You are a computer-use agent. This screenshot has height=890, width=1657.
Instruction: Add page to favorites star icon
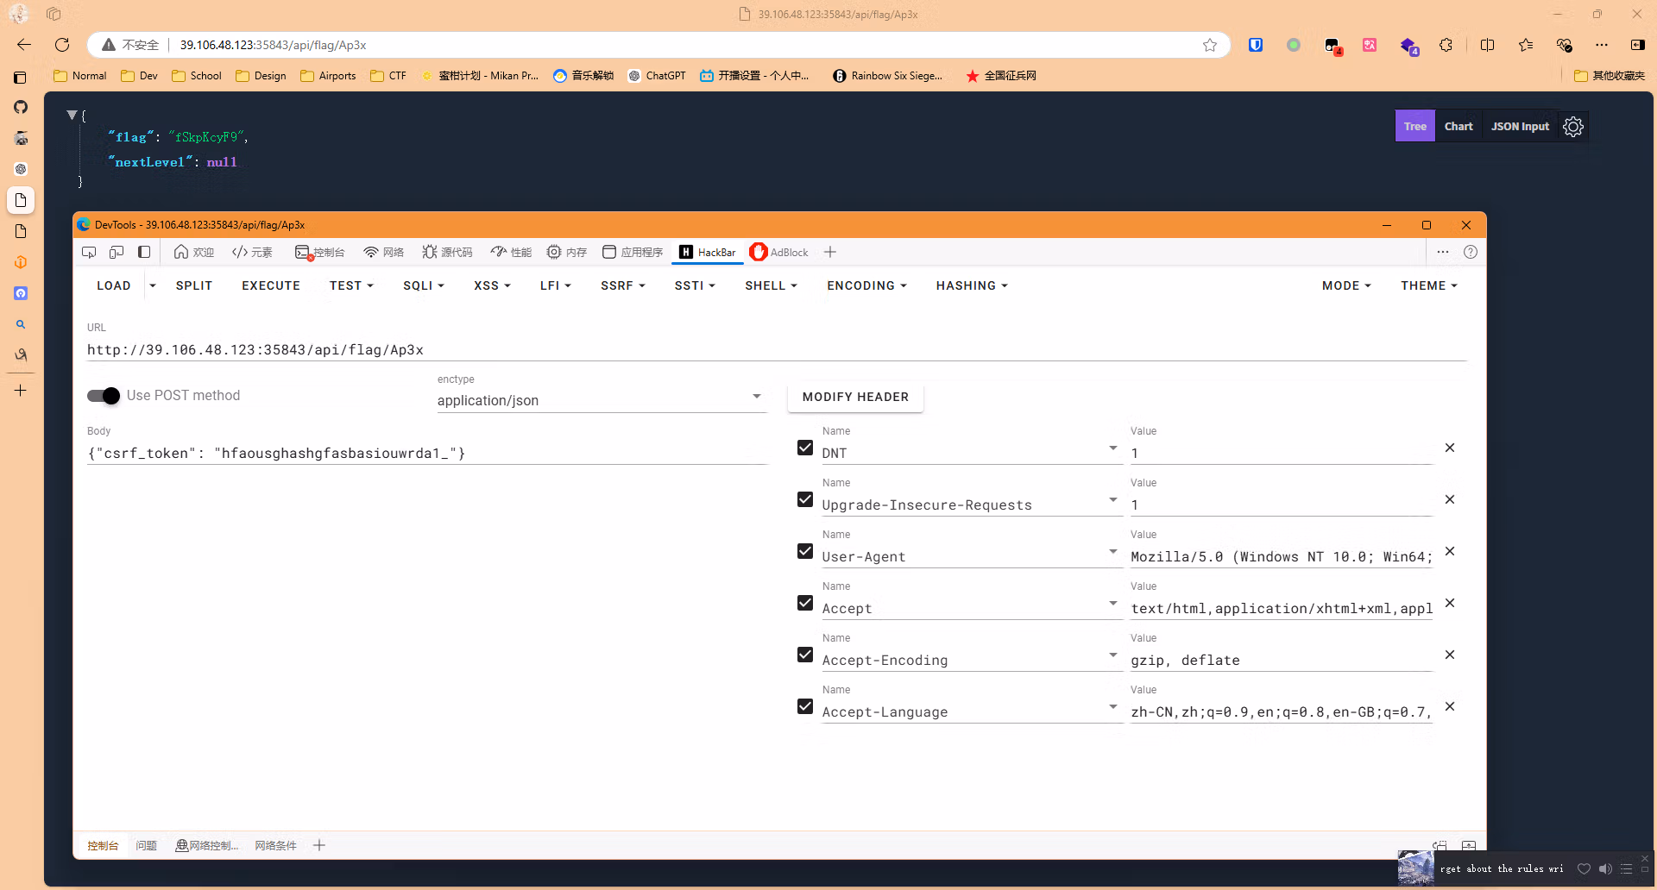tap(1210, 45)
